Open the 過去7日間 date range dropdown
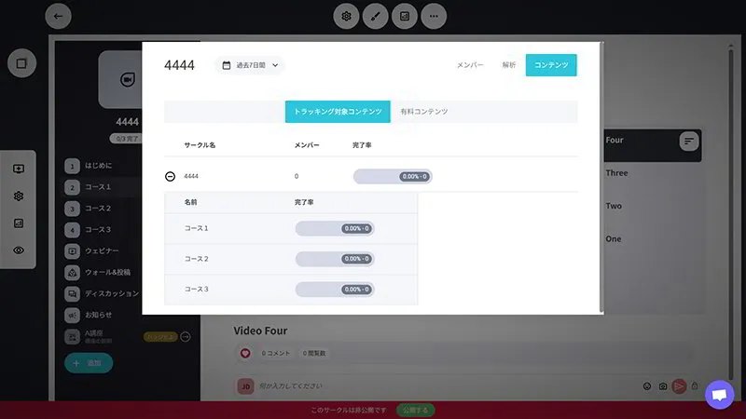The height and width of the screenshot is (419, 746). (250, 65)
